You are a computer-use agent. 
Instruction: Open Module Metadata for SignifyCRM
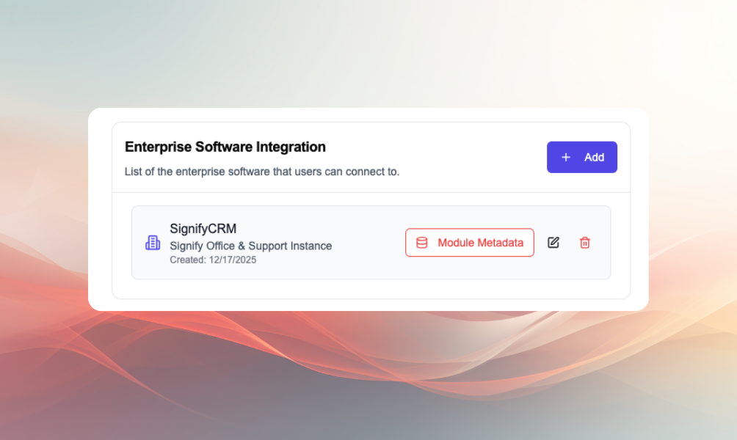click(470, 243)
